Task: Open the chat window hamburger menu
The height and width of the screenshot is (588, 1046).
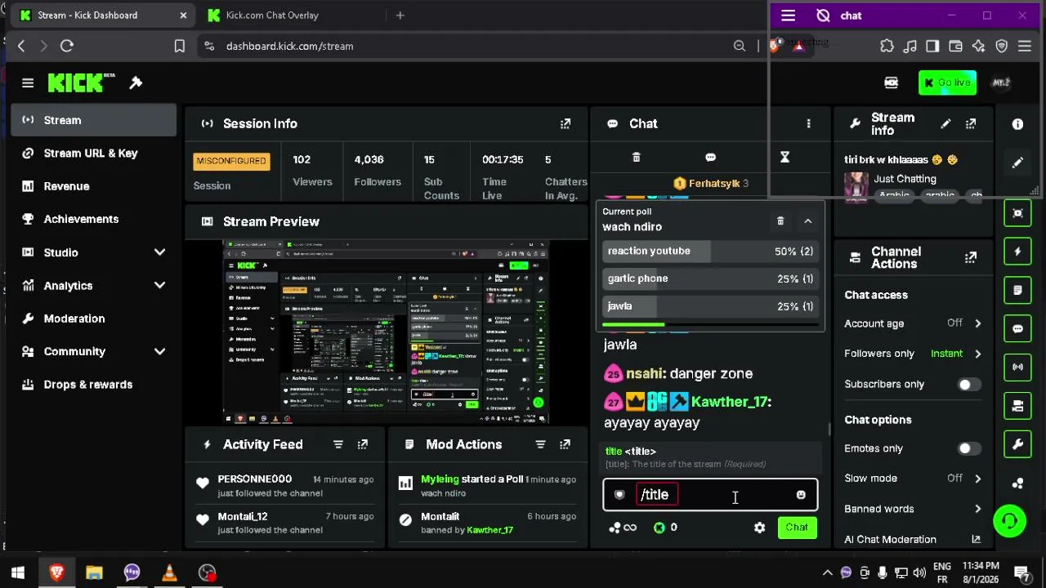Action: (x=788, y=16)
